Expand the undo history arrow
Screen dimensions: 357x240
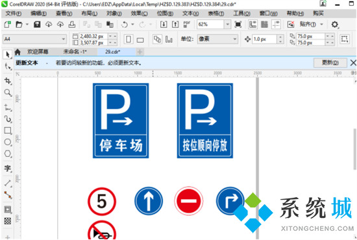(x=132, y=24)
